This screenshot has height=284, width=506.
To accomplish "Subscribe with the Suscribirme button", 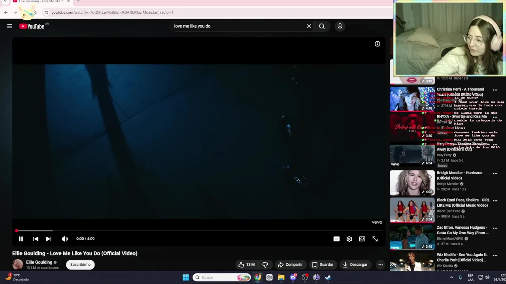I will click(80, 265).
